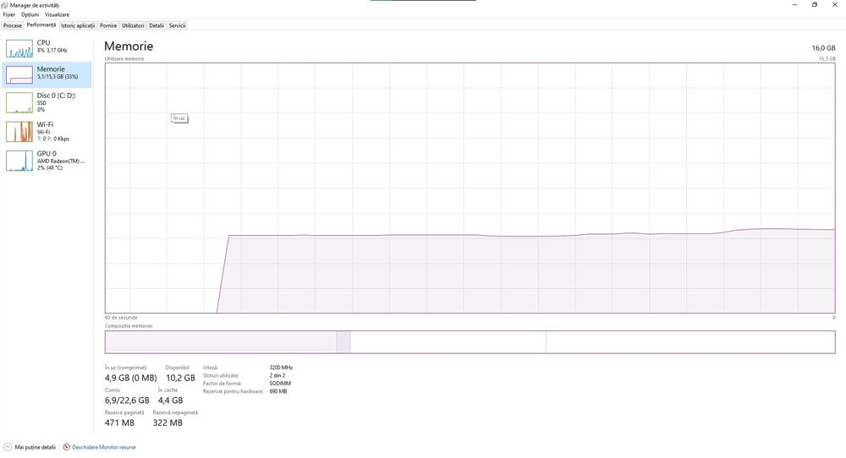This screenshot has width=846, height=458.
Task: Click the SODIMM form factor value
Action: pos(280,384)
